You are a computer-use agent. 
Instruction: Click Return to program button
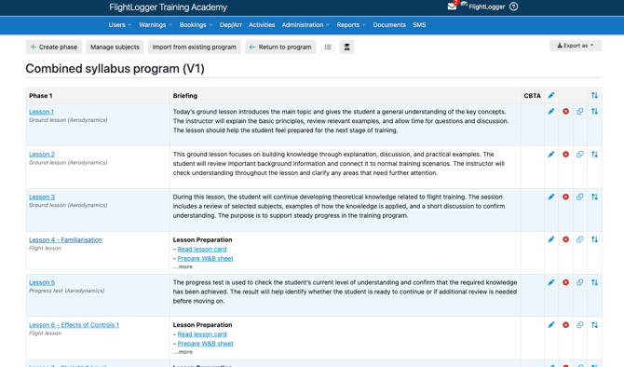click(280, 47)
